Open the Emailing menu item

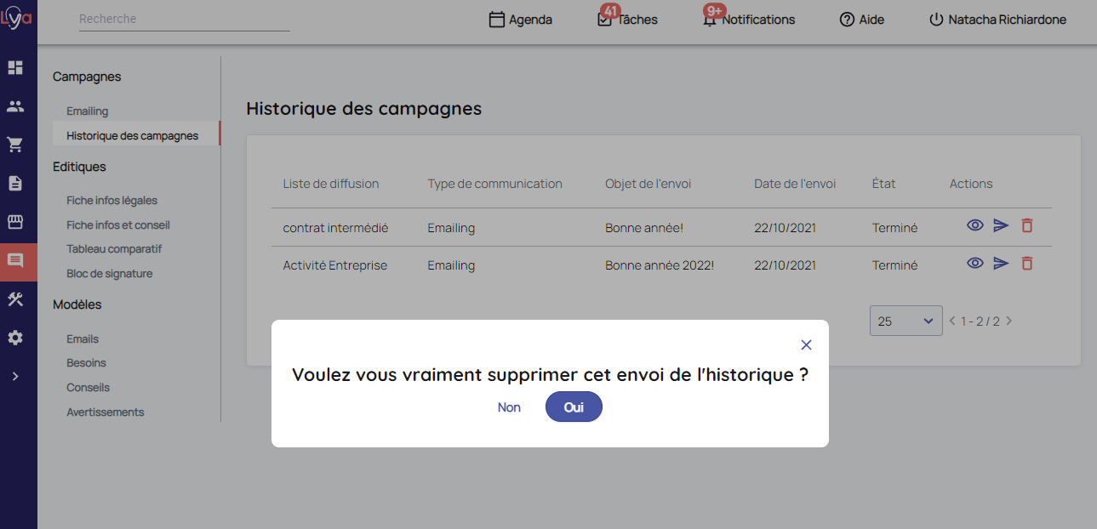pyautogui.click(x=88, y=111)
